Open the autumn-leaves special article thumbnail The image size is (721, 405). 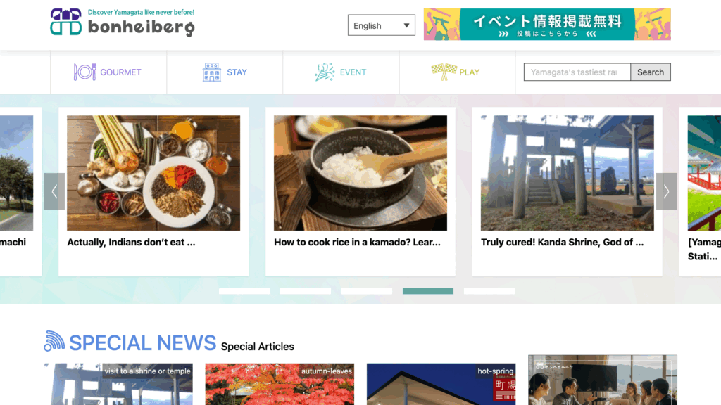tap(280, 384)
